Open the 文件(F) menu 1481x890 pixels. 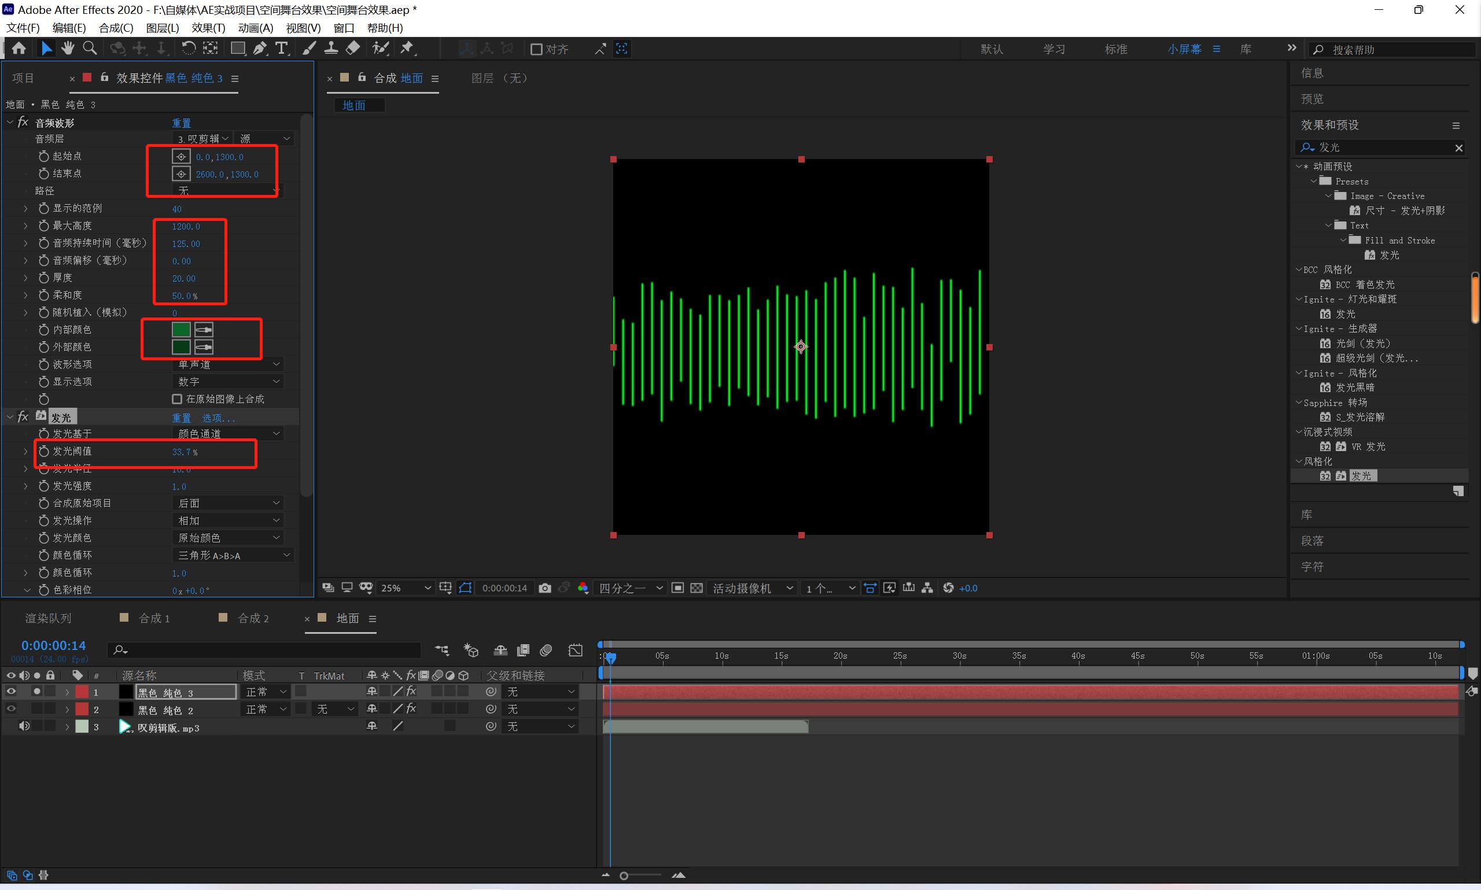coord(23,28)
